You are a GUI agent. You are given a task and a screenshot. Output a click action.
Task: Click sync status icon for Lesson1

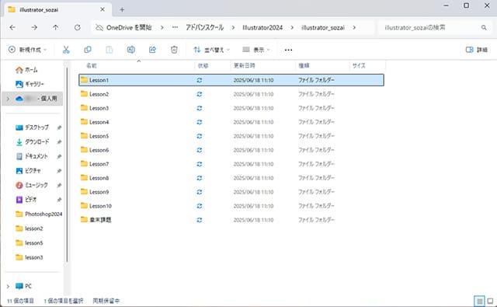[200, 80]
